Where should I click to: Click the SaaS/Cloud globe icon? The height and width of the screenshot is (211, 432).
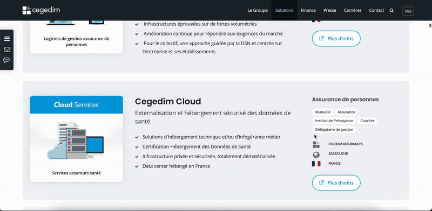coord(316,155)
